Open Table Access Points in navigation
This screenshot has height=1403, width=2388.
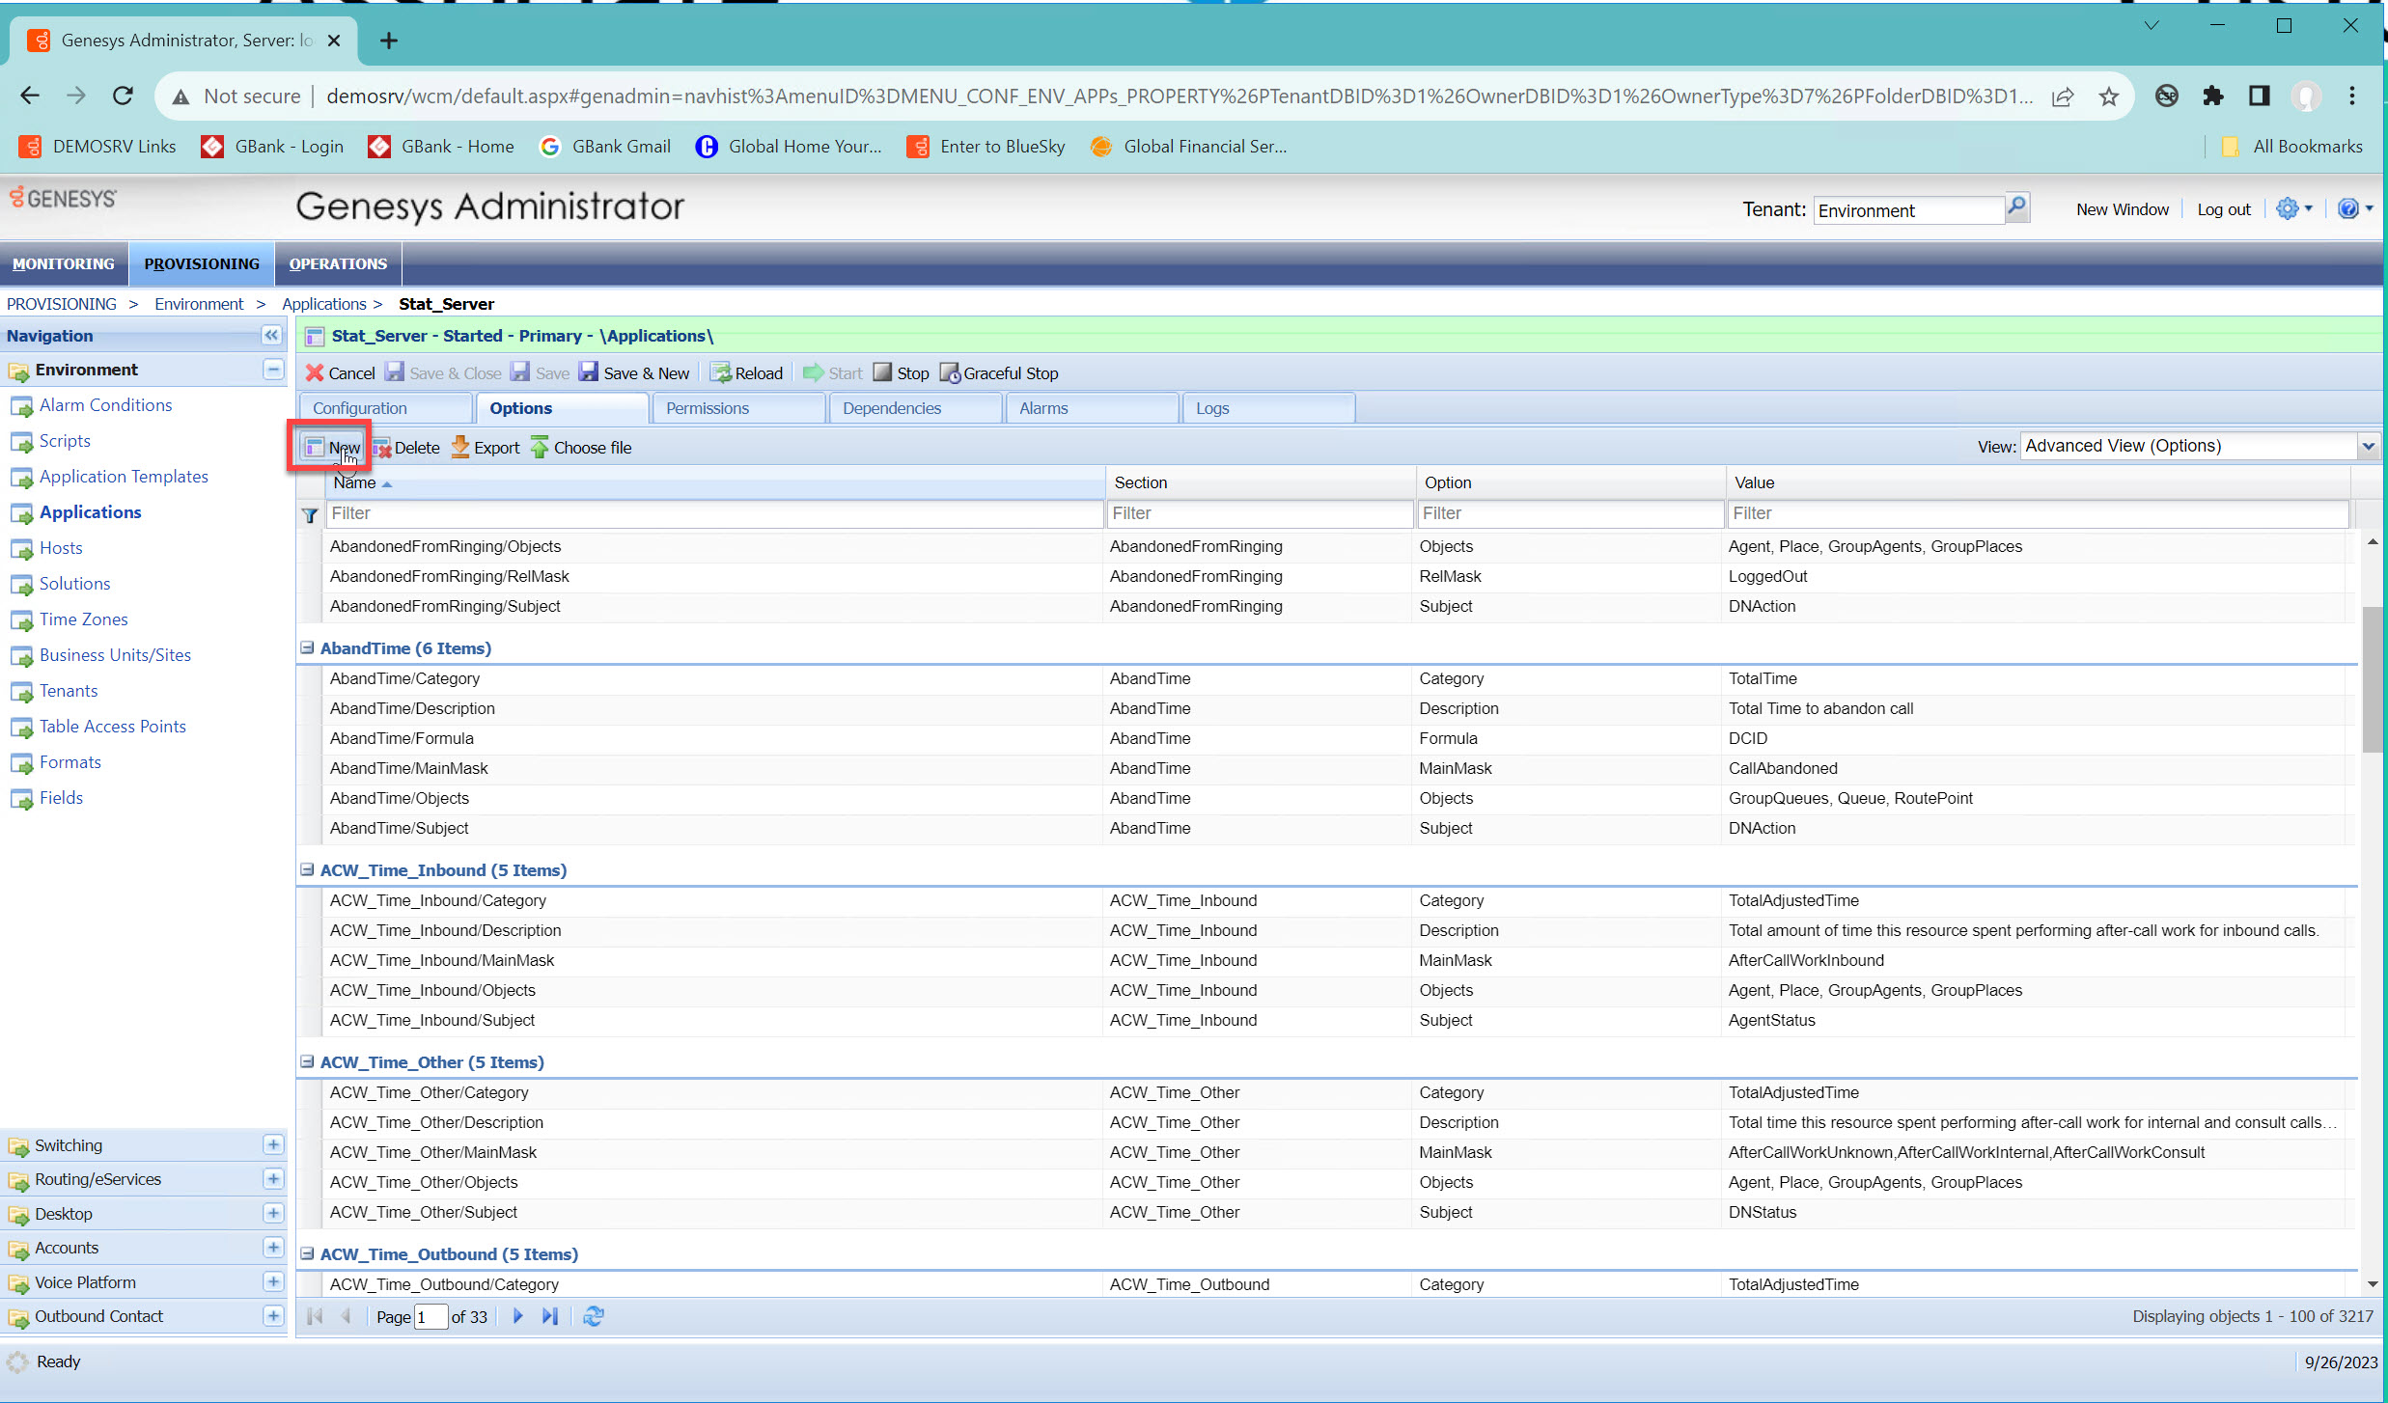(113, 727)
